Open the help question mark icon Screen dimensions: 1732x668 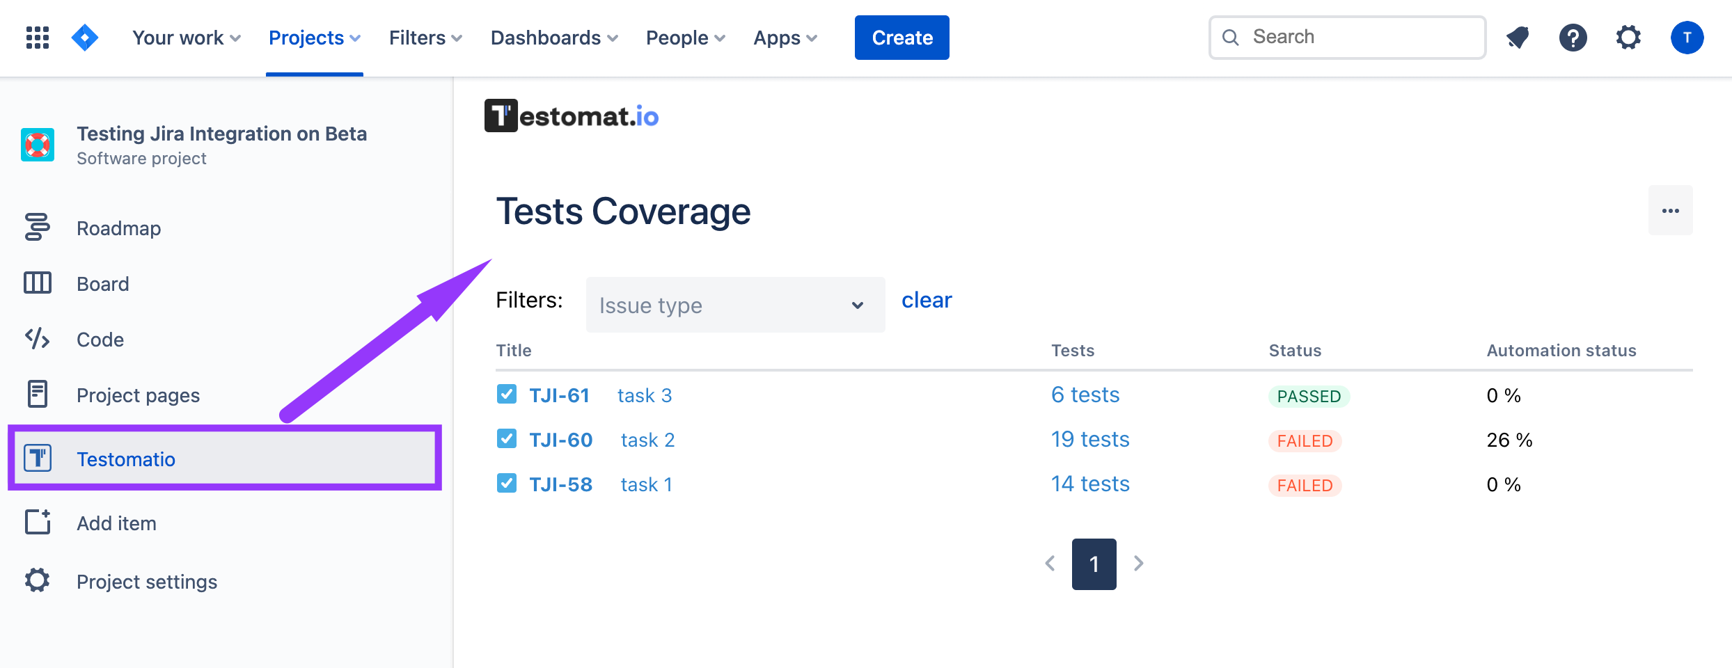[1573, 38]
